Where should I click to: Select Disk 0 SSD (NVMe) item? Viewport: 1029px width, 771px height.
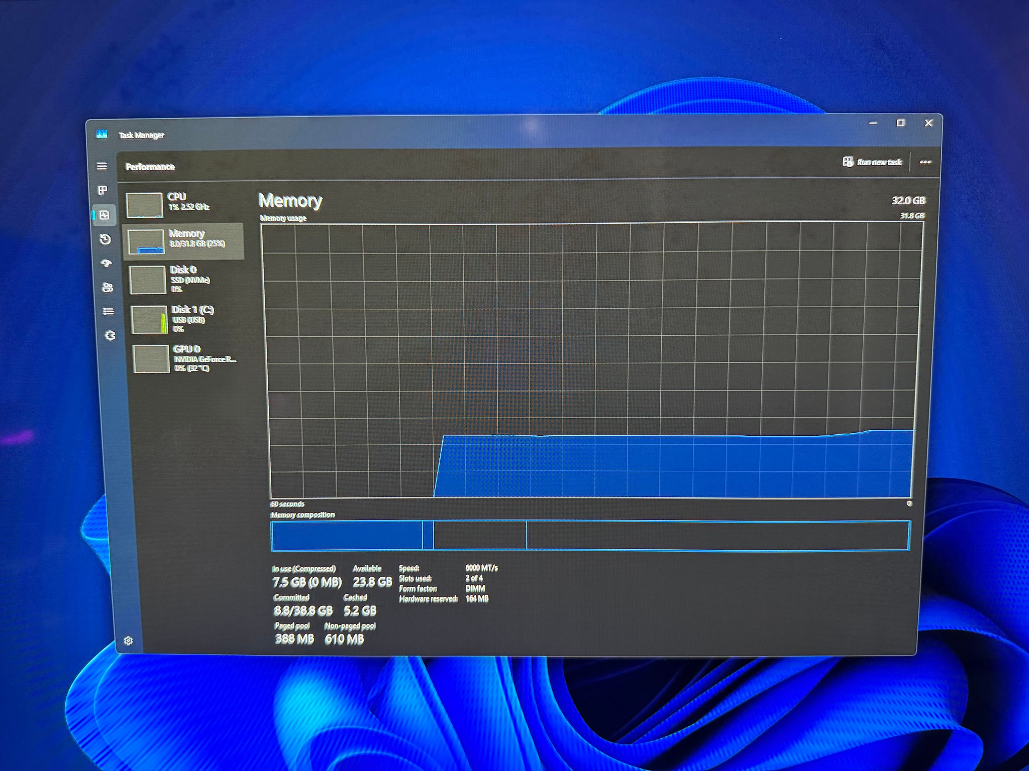[186, 280]
